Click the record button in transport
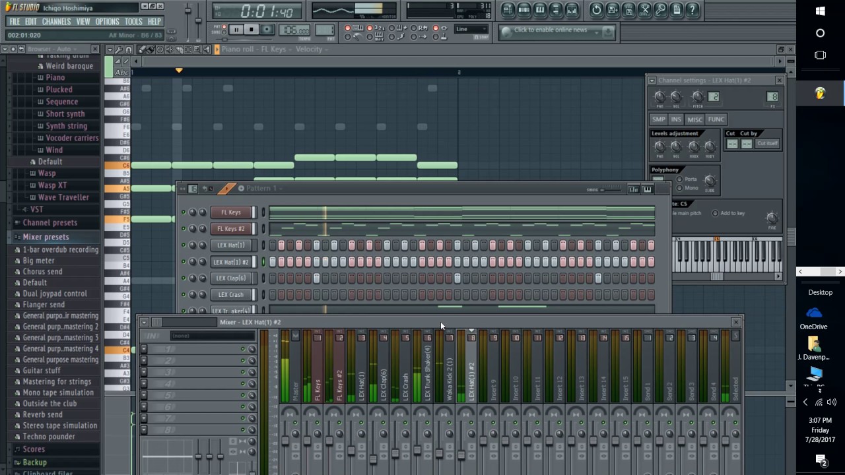Screen dimensions: 845x475 [x=267, y=30]
